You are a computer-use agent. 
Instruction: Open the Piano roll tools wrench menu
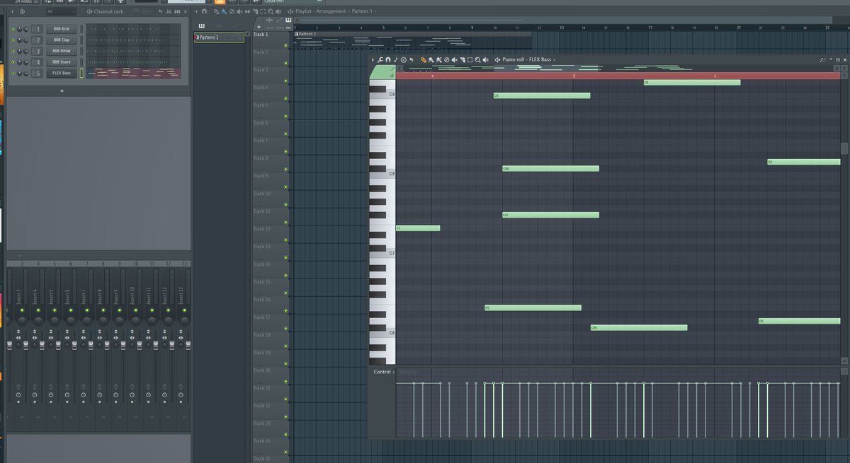point(380,60)
